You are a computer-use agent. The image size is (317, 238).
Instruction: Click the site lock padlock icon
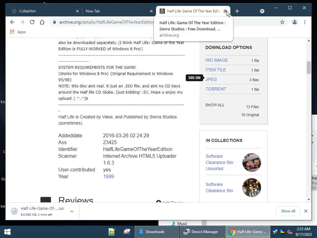(54, 22)
